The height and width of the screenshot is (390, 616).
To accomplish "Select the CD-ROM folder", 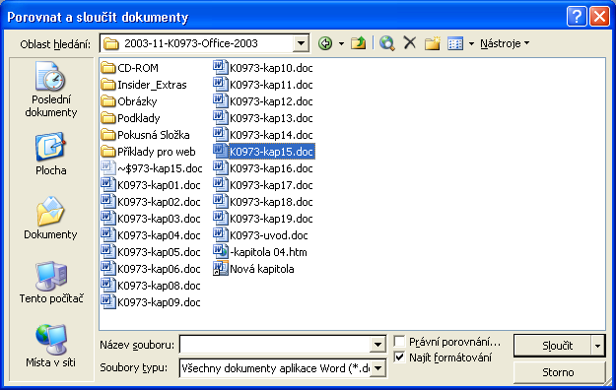I will click(130, 68).
